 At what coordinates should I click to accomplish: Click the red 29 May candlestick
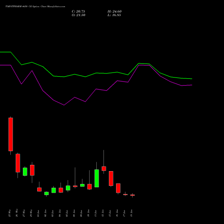pyautogui.click(x=32, y=170)
